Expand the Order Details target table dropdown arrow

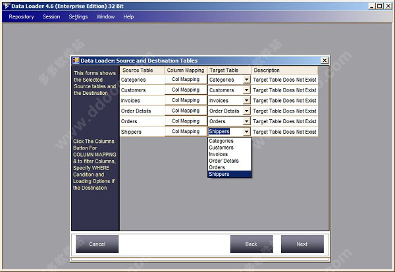(x=247, y=111)
